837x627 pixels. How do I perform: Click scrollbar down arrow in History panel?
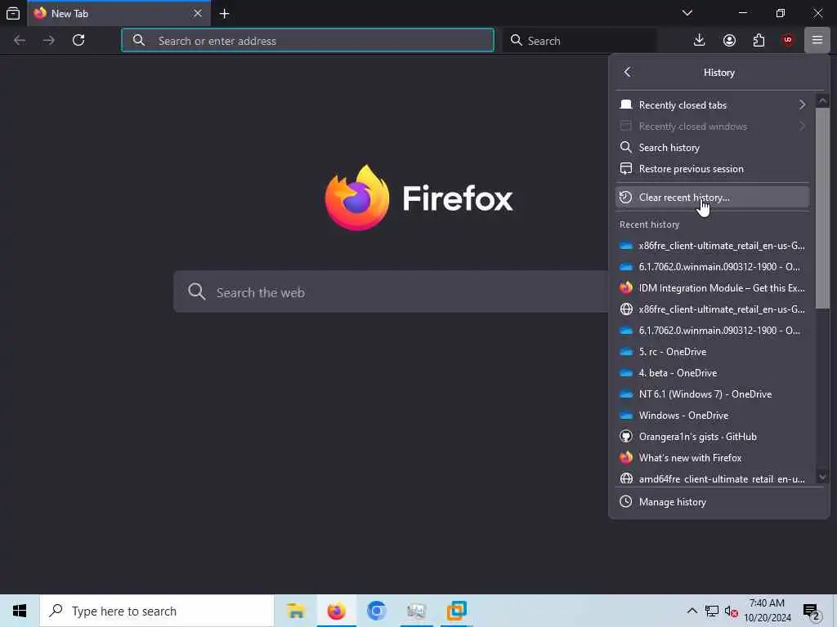click(x=822, y=477)
